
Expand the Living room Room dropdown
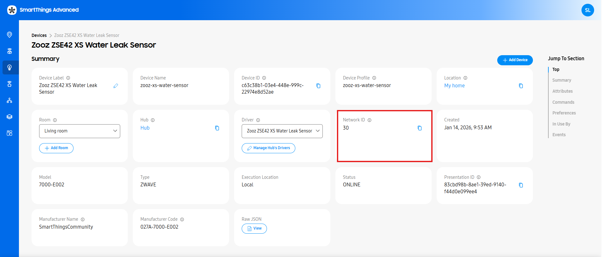coord(80,131)
